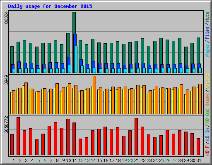The height and width of the screenshot is (165, 212).
Task: Click the x-axis label for day 21
Action: (137, 160)
